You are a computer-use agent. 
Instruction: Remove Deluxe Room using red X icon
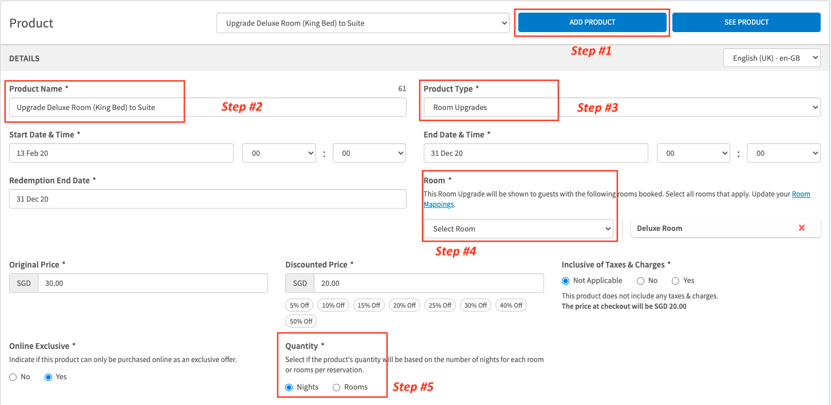pyautogui.click(x=801, y=228)
